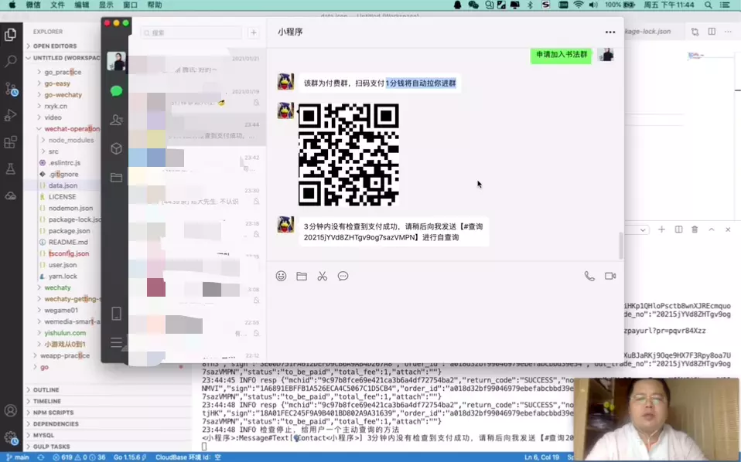Expand the NPM SCRIPTS section
Image resolution: width=741 pixels, height=462 pixels.
(x=54, y=413)
